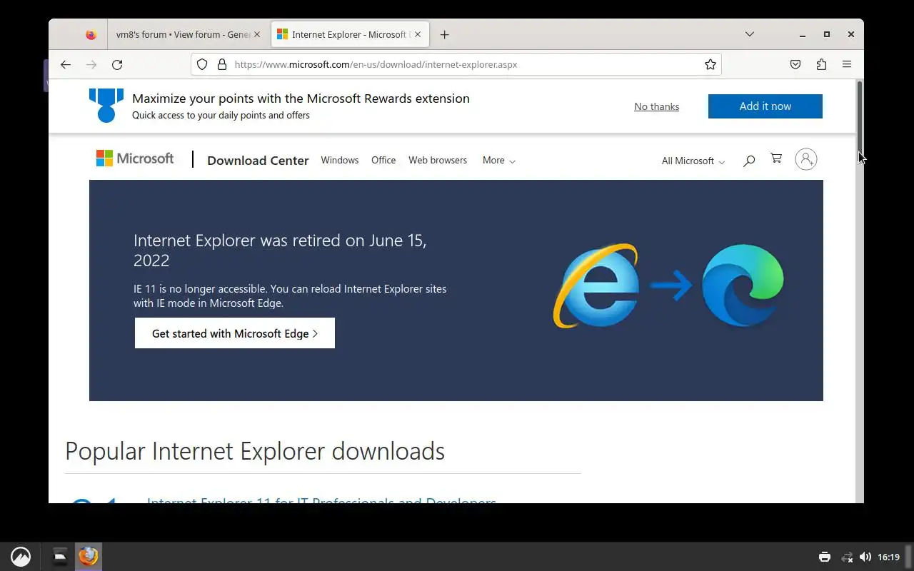Image resolution: width=914 pixels, height=571 pixels.
Task: Open the network connection tray icon
Action: pos(847,557)
